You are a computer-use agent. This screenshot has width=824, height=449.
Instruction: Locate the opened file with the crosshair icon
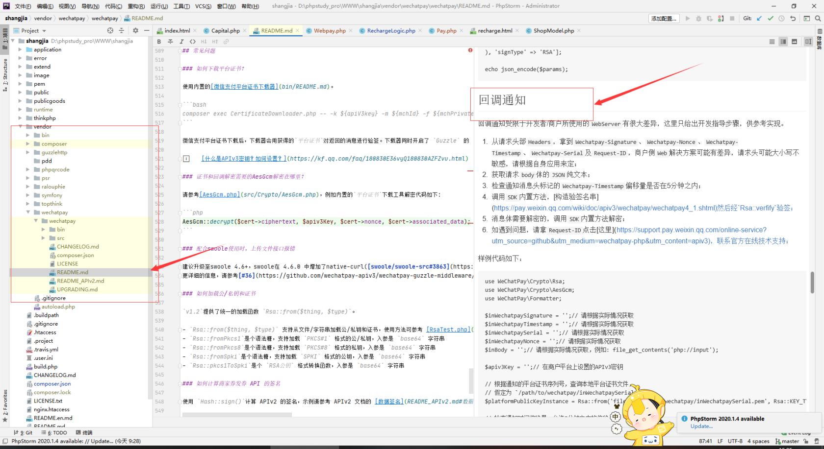tap(110, 30)
